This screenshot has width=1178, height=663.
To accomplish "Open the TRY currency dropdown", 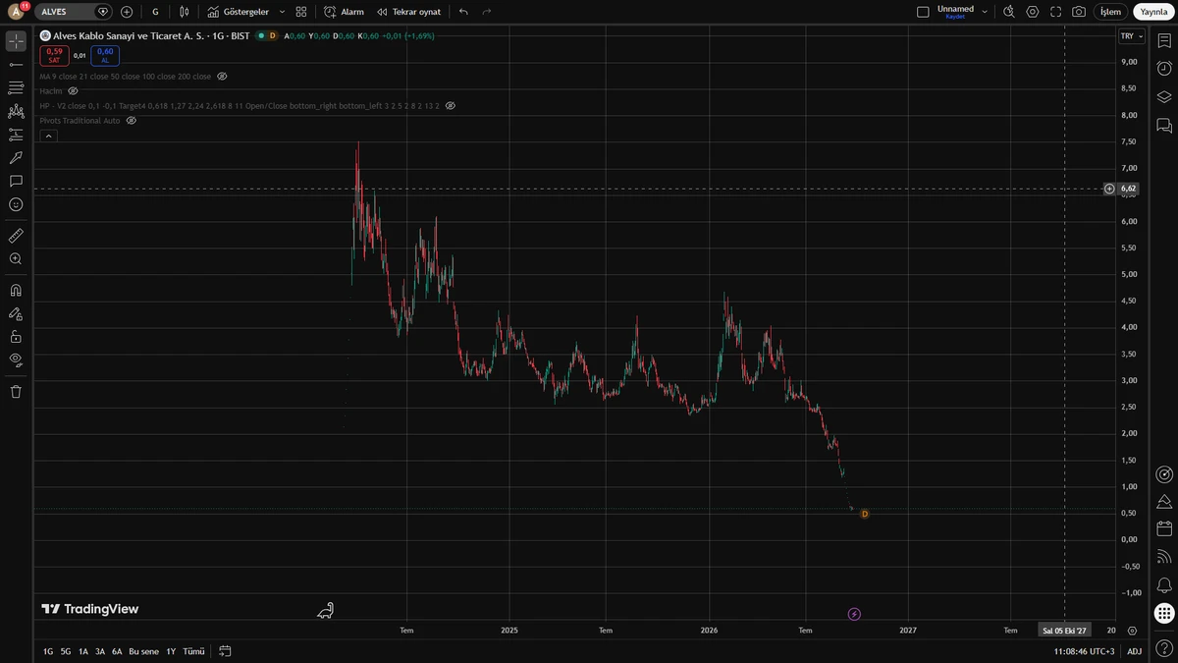I will coord(1131,36).
